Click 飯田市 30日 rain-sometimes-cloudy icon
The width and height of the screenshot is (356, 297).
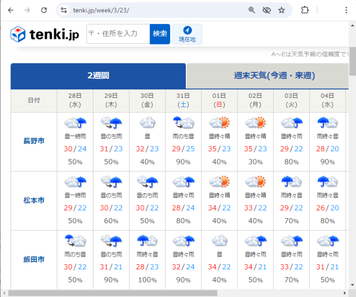147,240
